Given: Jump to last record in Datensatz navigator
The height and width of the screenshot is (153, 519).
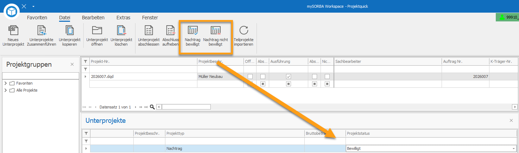Looking at the screenshot, I should click(x=146, y=107).
